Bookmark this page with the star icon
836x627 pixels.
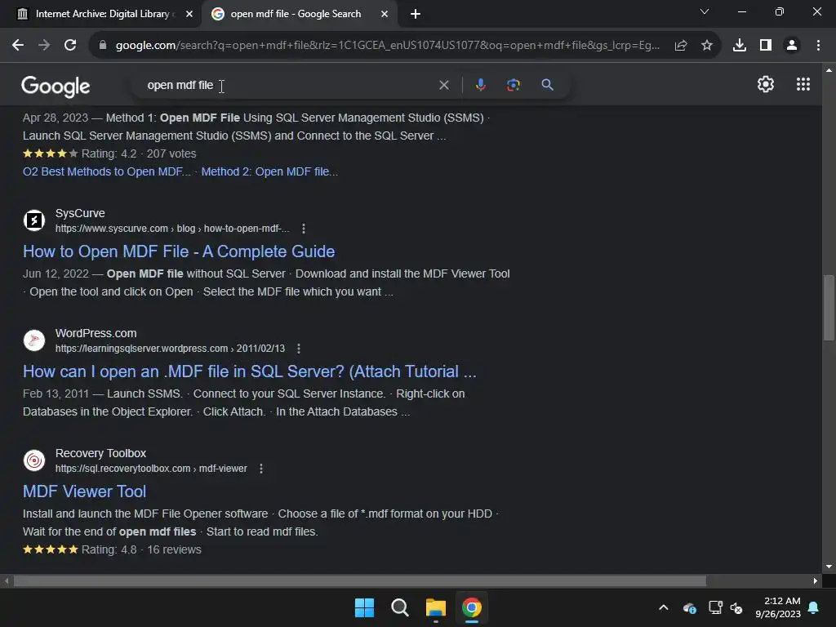pos(707,46)
